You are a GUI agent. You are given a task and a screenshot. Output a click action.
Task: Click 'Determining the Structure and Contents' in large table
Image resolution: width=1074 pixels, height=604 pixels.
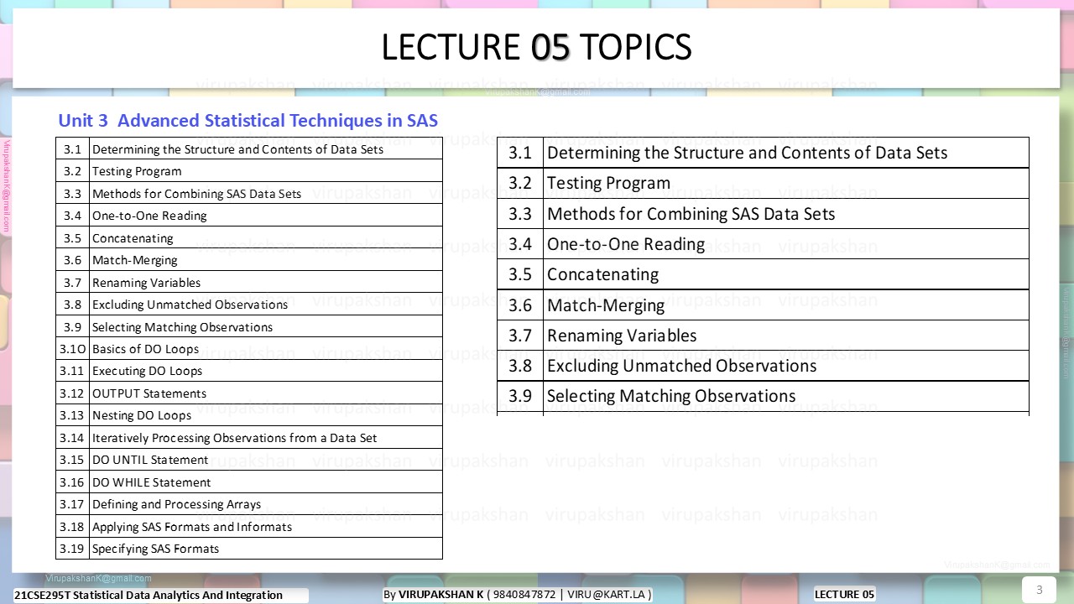tap(747, 153)
